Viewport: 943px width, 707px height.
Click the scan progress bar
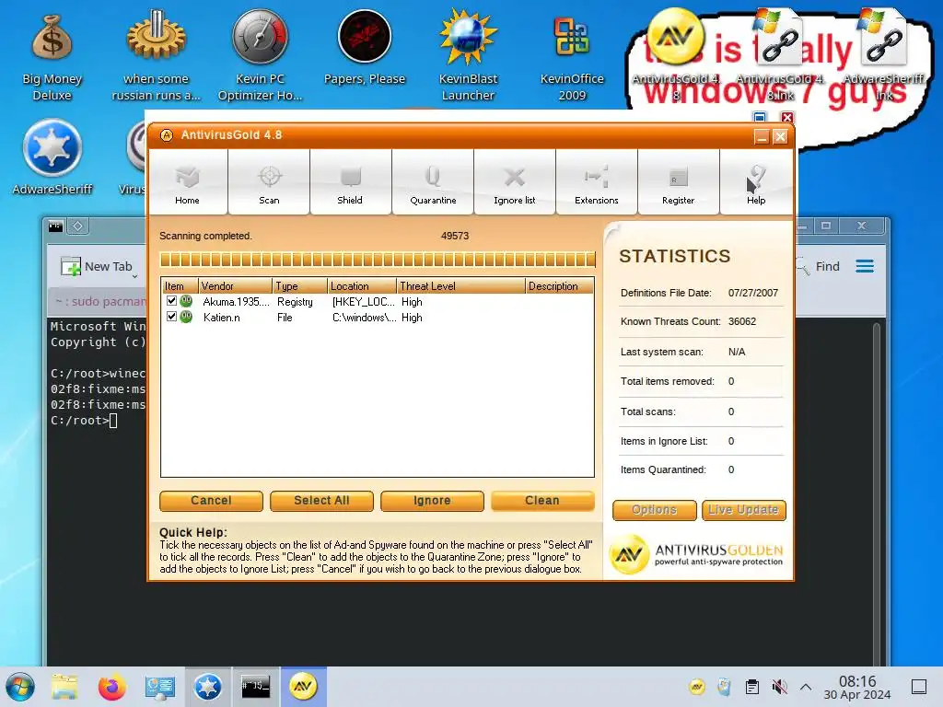click(x=377, y=260)
